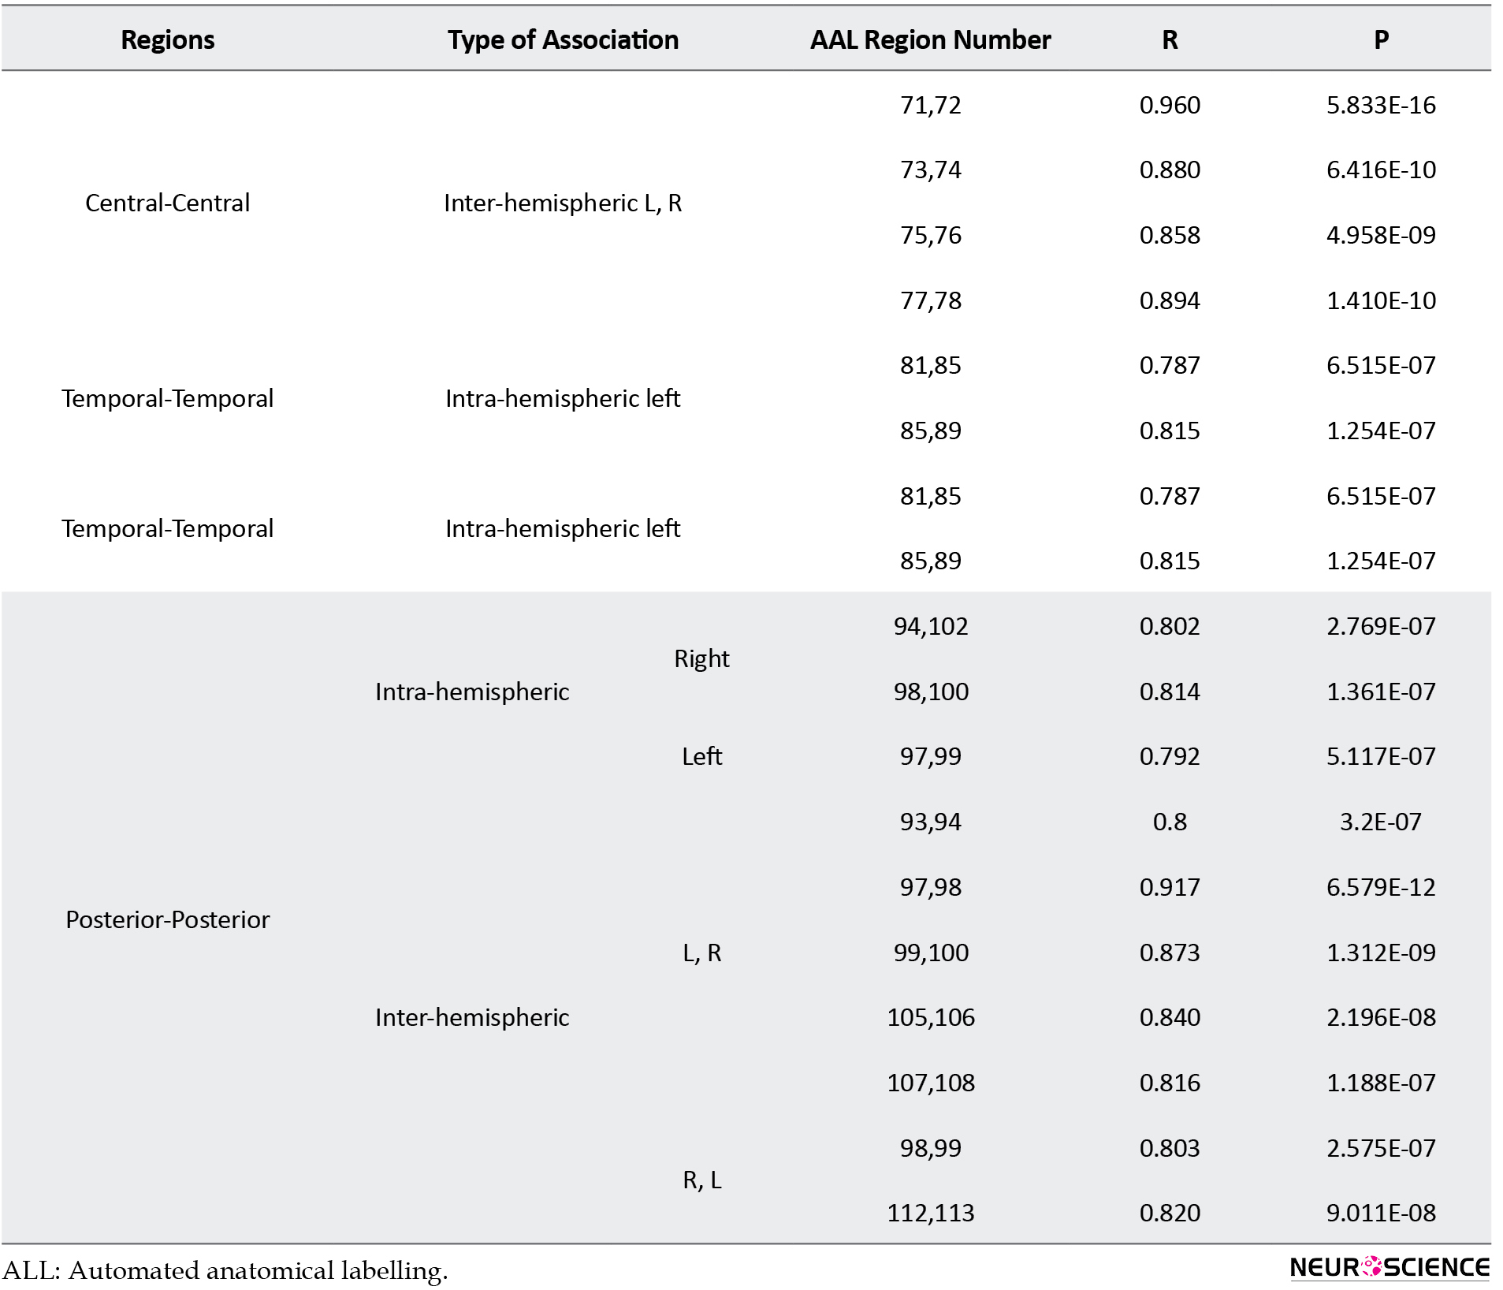The image size is (1503, 1290).
Task: Click R value 0.840
Action: click(1170, 1017)
